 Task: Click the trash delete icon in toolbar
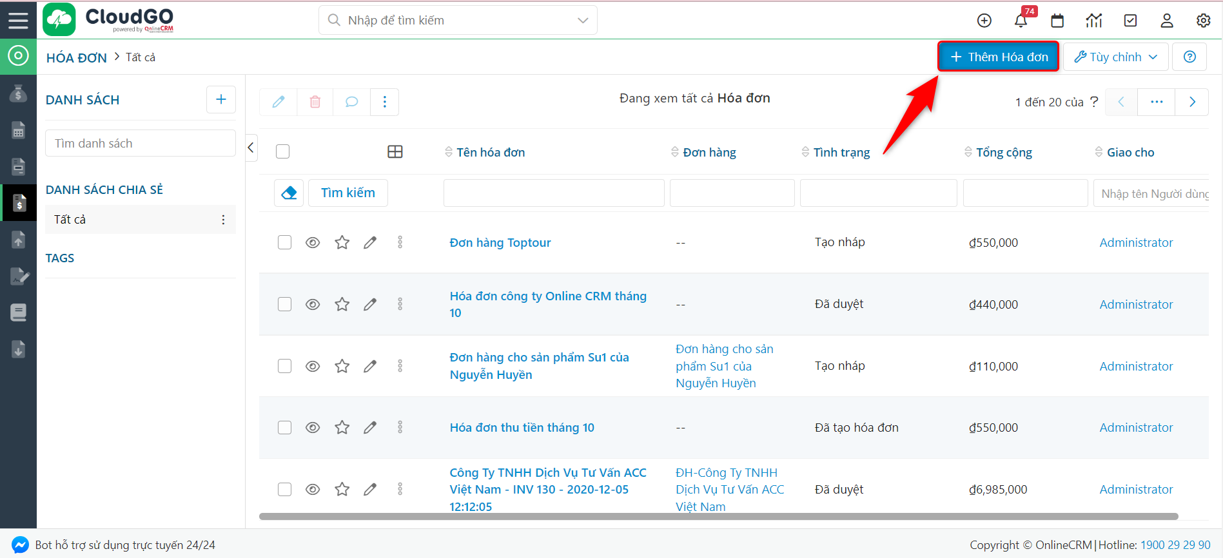315,102
